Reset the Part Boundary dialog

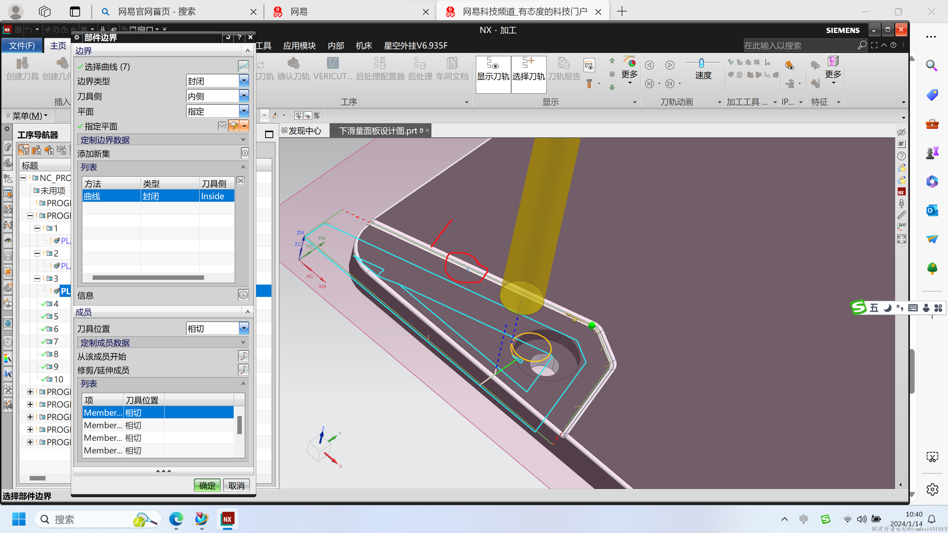pyautogui.click(x=228, y=37)
